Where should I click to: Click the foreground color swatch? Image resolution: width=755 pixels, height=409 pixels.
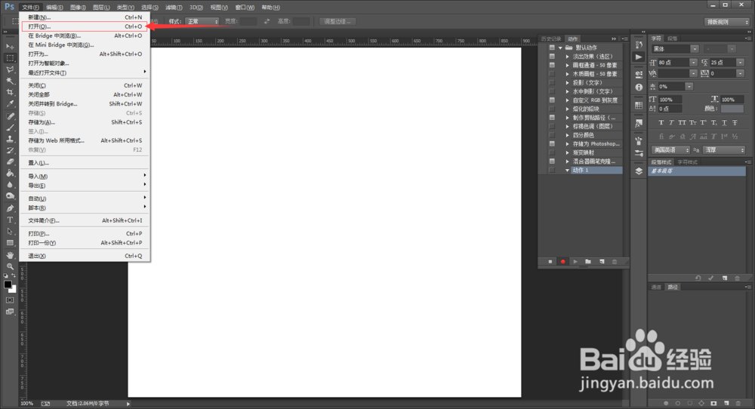coord(8,284)
